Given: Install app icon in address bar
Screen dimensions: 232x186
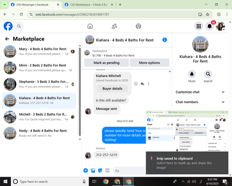Looking at the screenshot, I should (x=200, y=14).
